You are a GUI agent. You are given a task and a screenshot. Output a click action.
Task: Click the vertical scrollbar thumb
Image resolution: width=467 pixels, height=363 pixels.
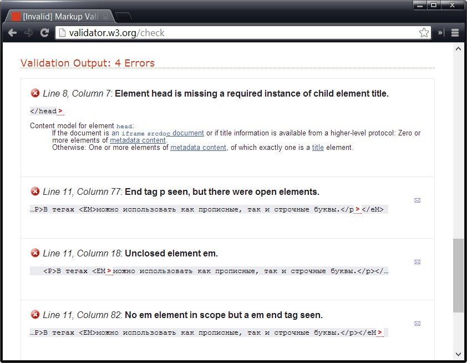tap(458, 275)
